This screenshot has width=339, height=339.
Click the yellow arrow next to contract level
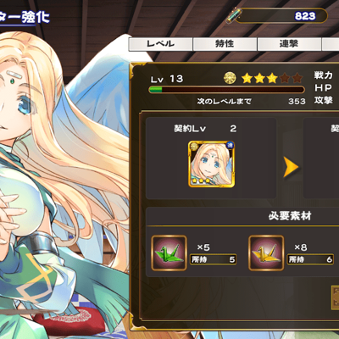(x=291, y=167)
